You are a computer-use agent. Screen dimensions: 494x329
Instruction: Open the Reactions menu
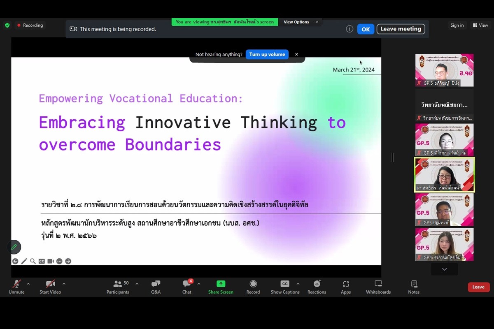click(x=317, y=287)
